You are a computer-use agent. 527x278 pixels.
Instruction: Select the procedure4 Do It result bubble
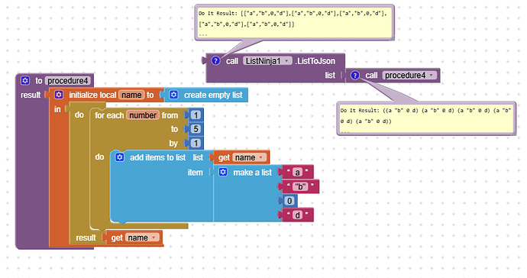[x=426, y=118]
